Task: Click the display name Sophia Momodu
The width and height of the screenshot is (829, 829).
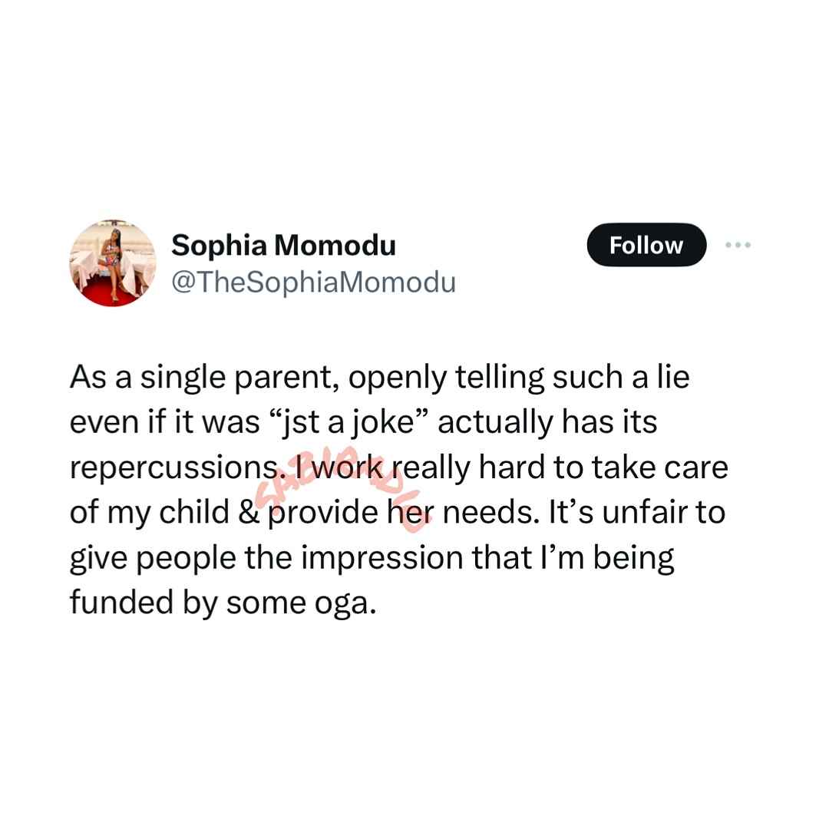Action: [283, 246]
